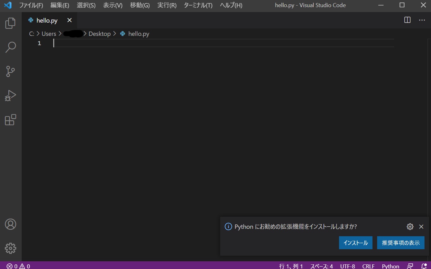Open the Run and Debug icon
The height and width of the screenshot is (269, 431).
click(10, 95)
